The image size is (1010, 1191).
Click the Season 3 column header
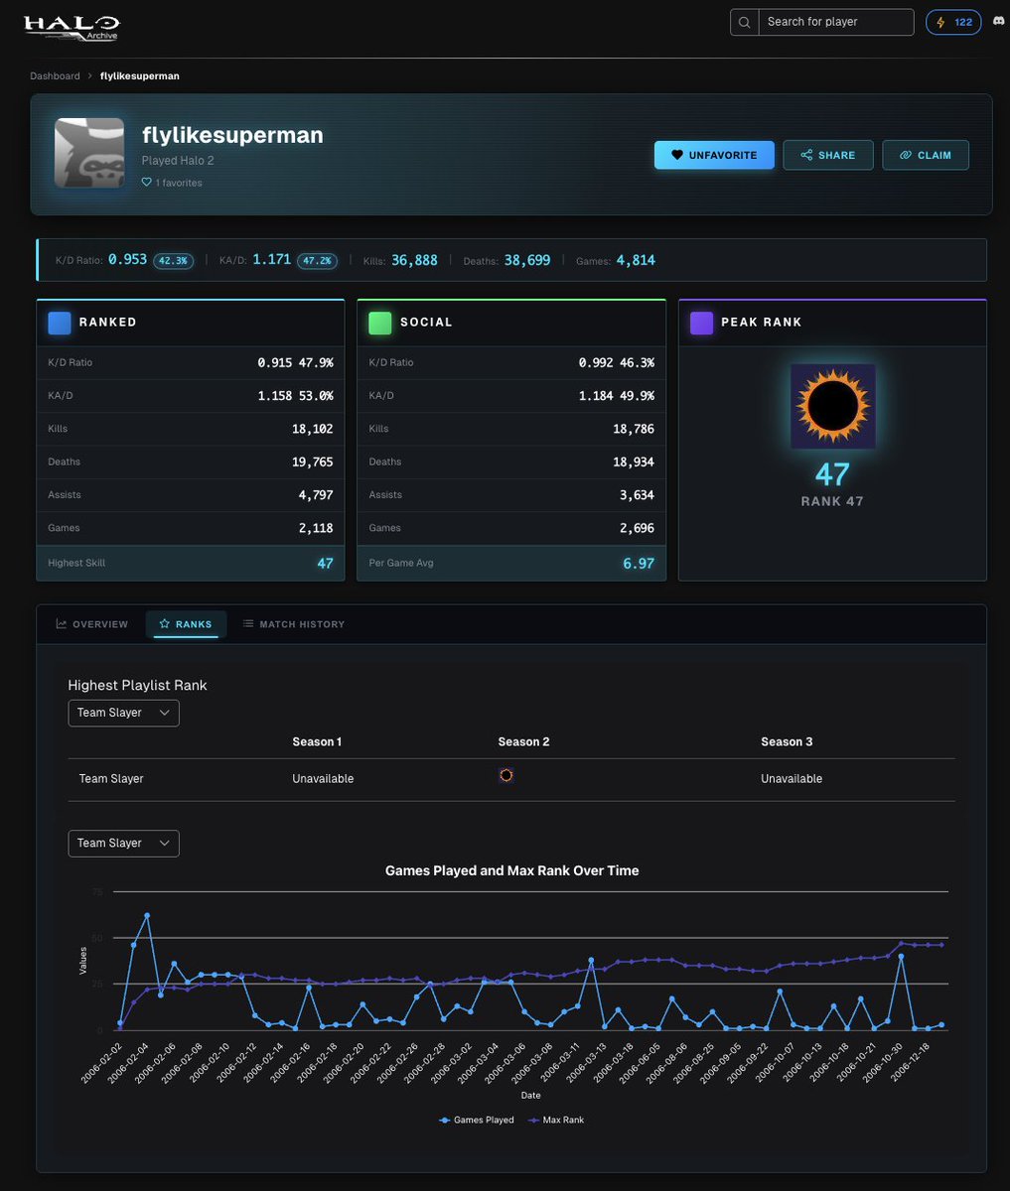coord(787,741)
